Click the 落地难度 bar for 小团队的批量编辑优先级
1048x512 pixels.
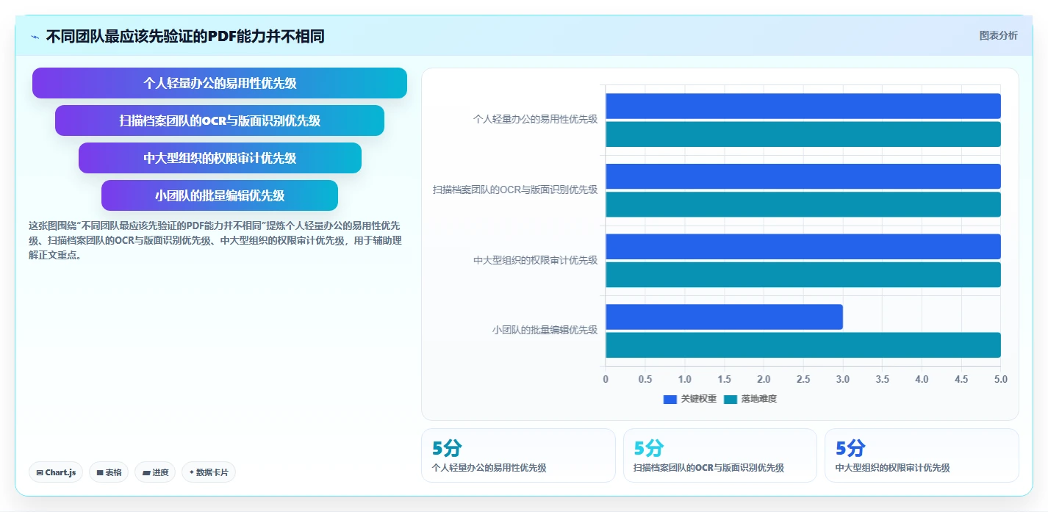point(803,345)
